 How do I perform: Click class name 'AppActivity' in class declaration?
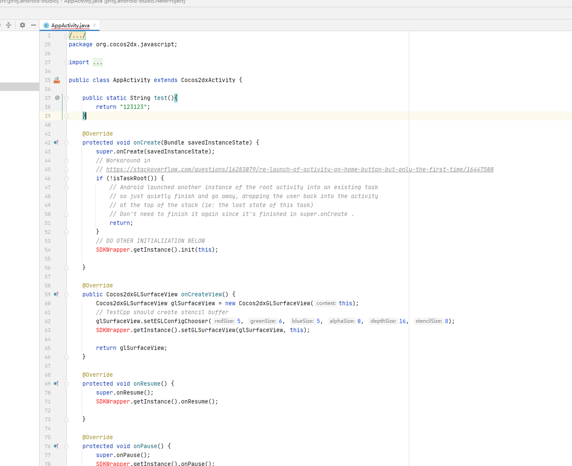pos(132,80)
